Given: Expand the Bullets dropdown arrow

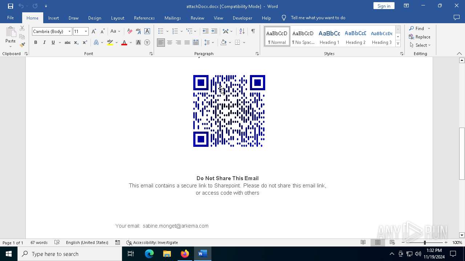Looking at the screenshot, I should (x=167, y=31).
